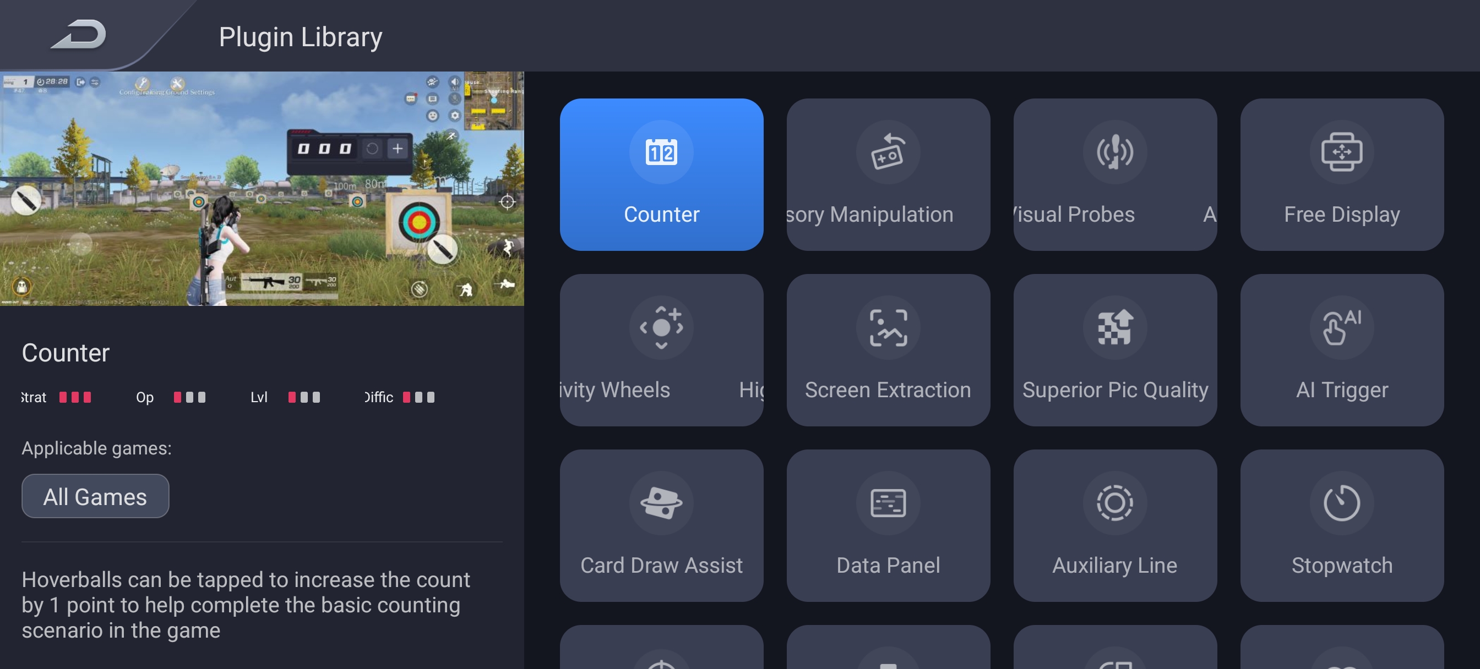Click the All Games button
The image size is (1480, 669).
[x=95, y=496]
